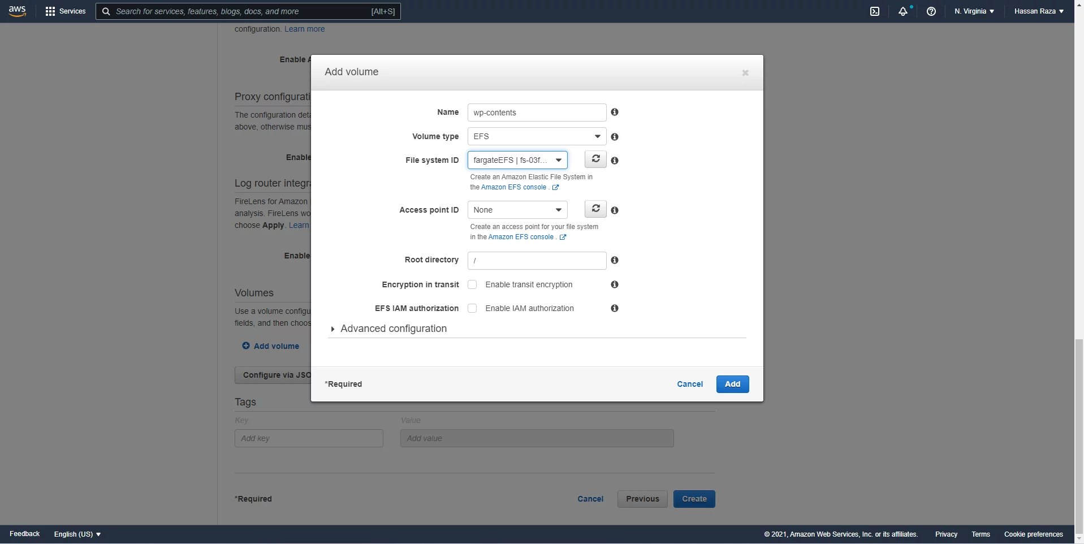Viewport: 1084px width, 544px height.
Task: Open the Services grid menu
Action: 66,11
